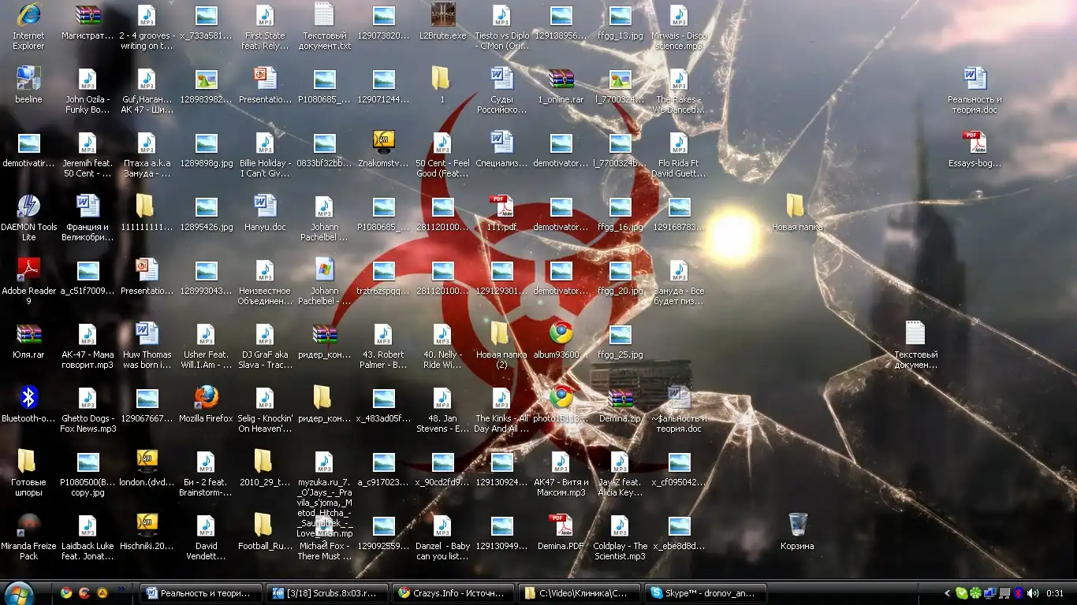
Task: Launch DAEMON Tools Lite shortcut
Action: pos(28,207)
